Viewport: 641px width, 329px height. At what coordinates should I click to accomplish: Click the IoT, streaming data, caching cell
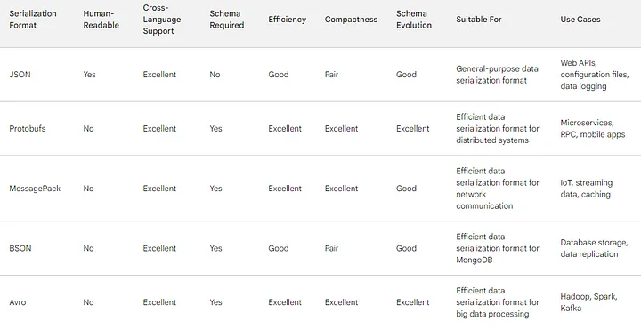[586, 189]
